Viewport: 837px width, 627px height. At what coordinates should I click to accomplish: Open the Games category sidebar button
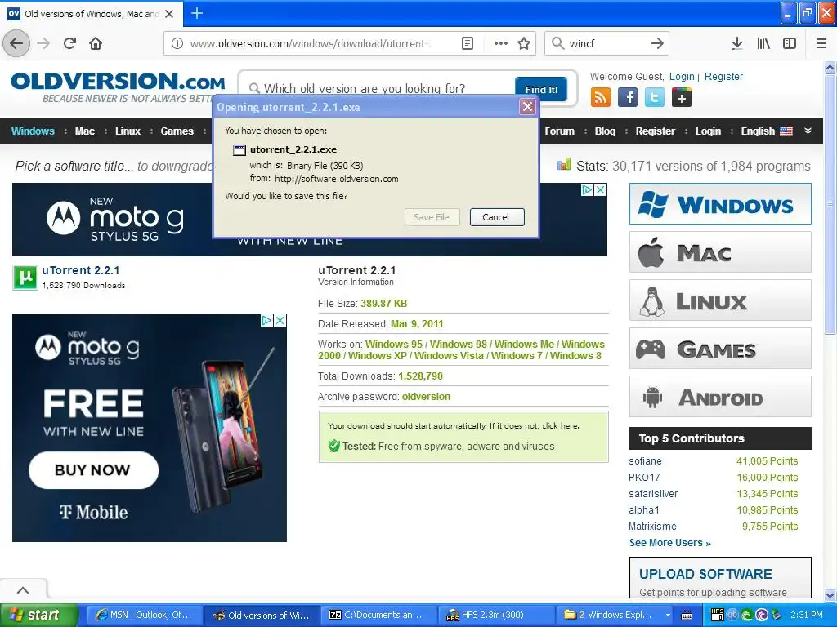(720, 348)
